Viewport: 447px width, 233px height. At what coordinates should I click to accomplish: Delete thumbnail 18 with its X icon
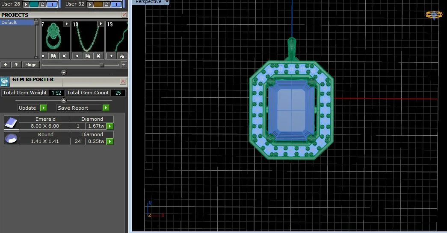click(98, 56)
